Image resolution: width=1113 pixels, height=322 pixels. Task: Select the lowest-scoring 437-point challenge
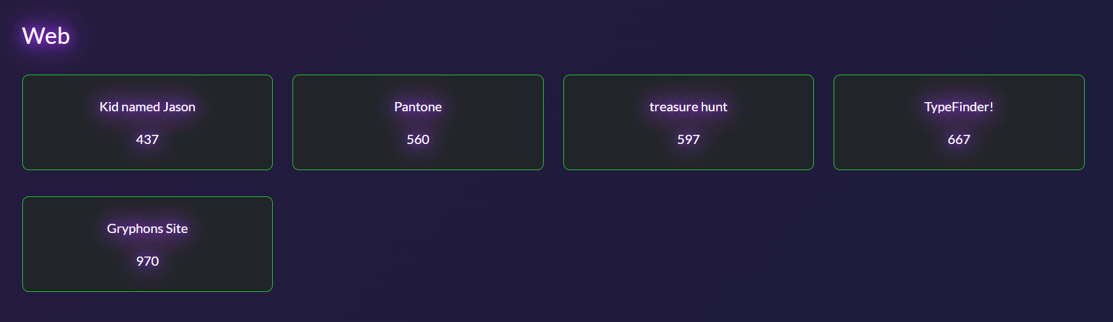pyautogui.click(x=148, y=122)
